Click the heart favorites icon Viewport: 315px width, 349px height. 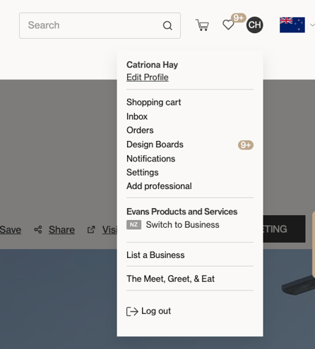[x=228, y=25]
